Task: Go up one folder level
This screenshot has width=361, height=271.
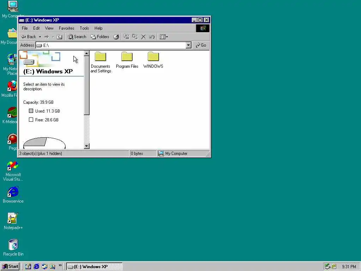Action: point(59,37)
